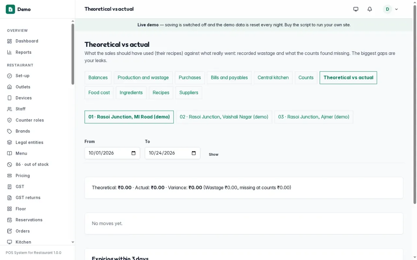The height and width of the screenshot is (260, 417).
Task: Select the Food cost tab
Action: point(99,93)
